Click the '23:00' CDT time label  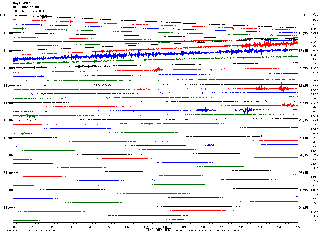coord(8,207)
